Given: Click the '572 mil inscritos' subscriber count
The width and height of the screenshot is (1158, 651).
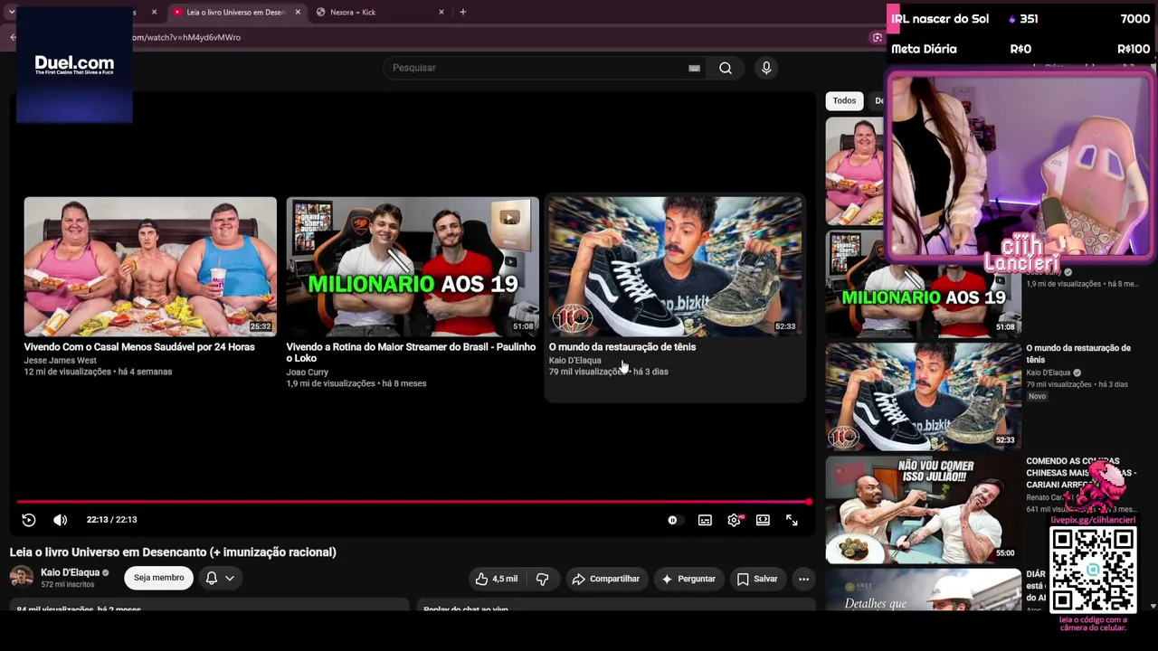Looking at the screenshot, I should [68, 585].
